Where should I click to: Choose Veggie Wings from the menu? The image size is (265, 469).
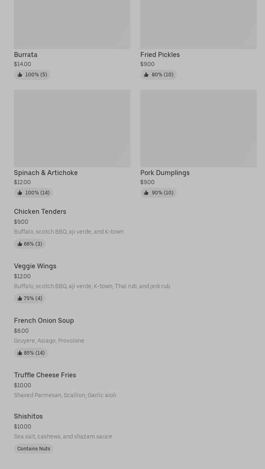click(x=35, y=266)
